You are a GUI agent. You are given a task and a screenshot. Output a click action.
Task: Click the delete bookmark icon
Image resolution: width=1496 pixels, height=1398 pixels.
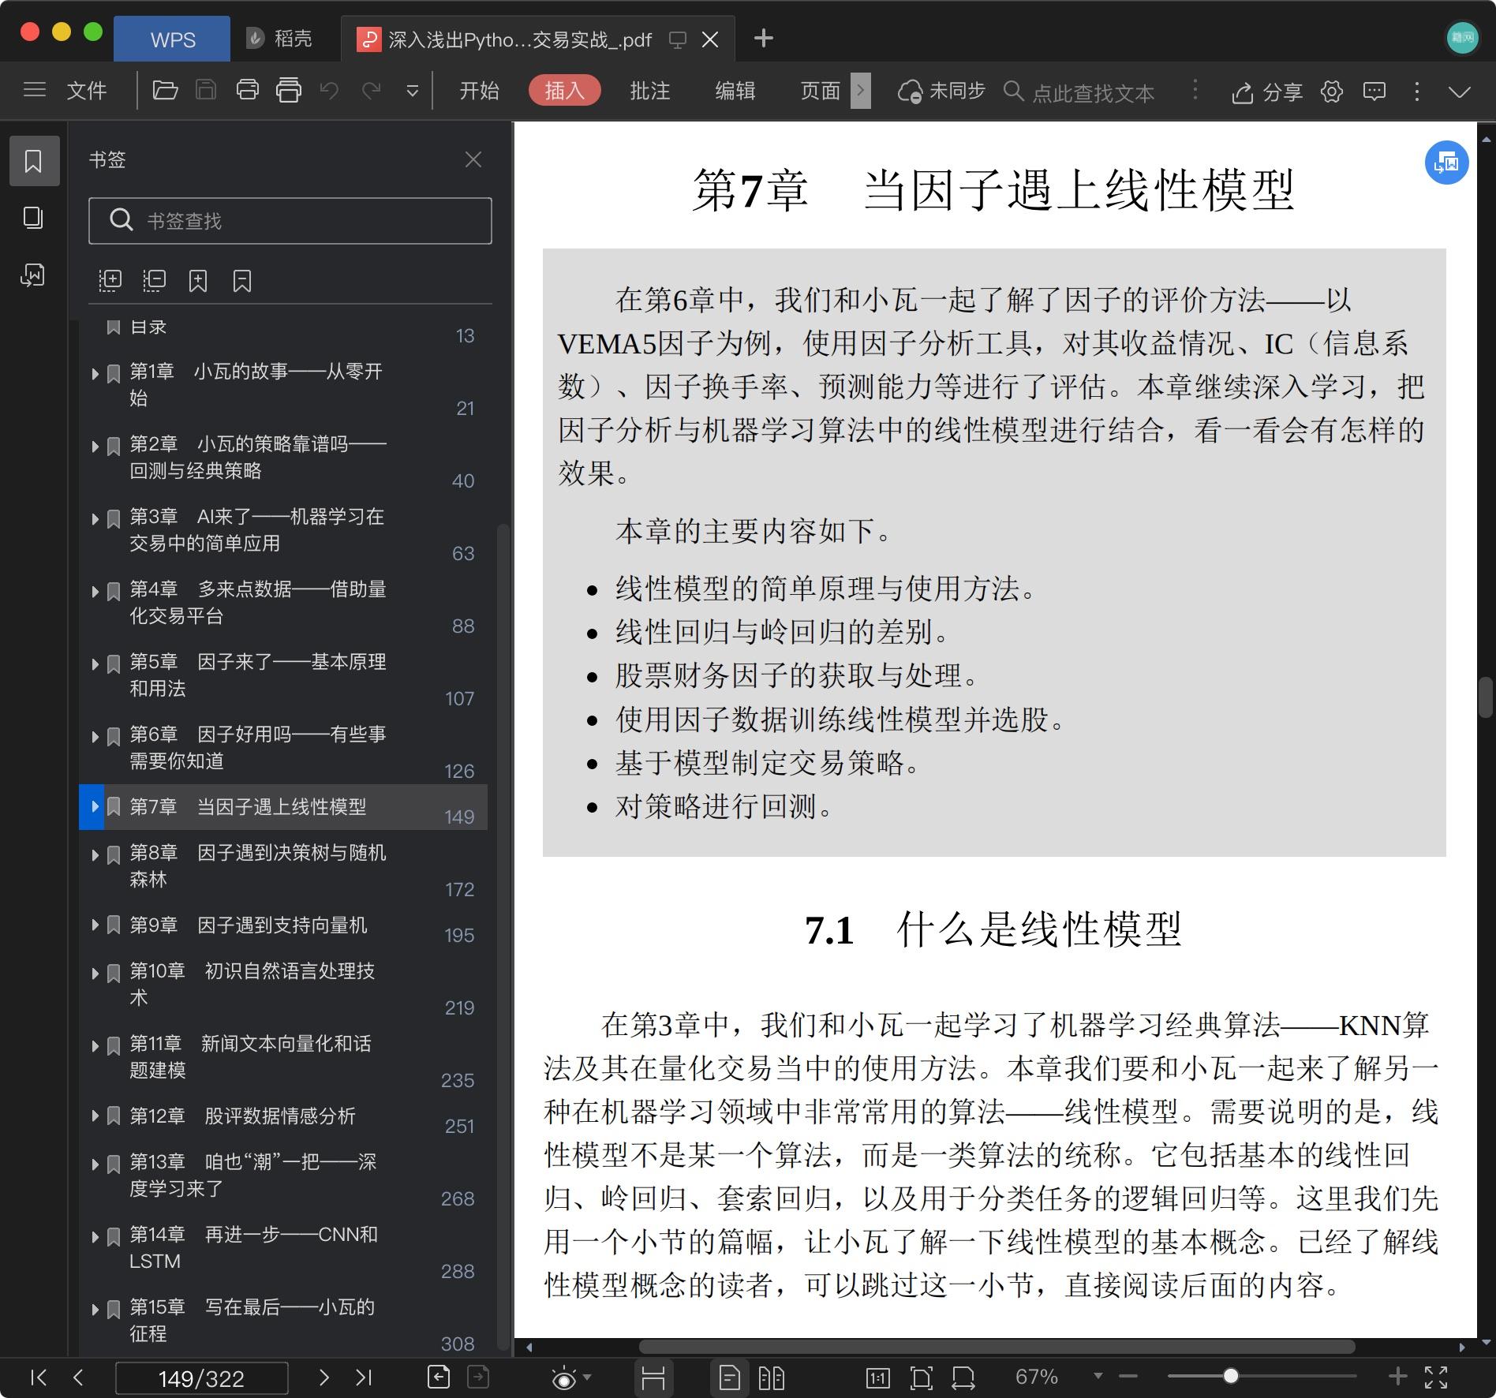[242, 281]
